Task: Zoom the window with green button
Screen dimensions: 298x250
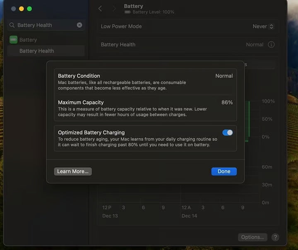Action: tap(29, 9)
